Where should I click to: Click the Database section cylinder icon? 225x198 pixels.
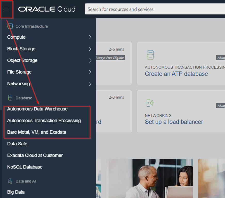click(10, 98)
